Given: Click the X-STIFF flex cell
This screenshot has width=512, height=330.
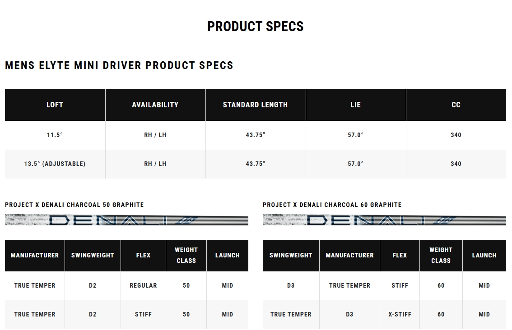Looking at the screenshot, I should click(400, 314).
